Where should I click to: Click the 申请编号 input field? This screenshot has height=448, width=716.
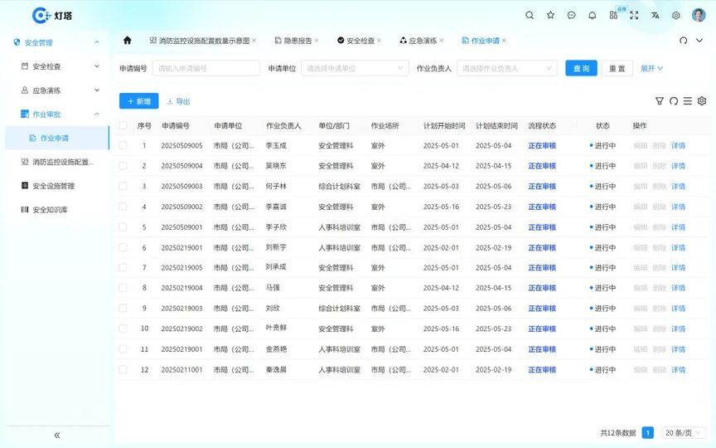click(206, 68)
